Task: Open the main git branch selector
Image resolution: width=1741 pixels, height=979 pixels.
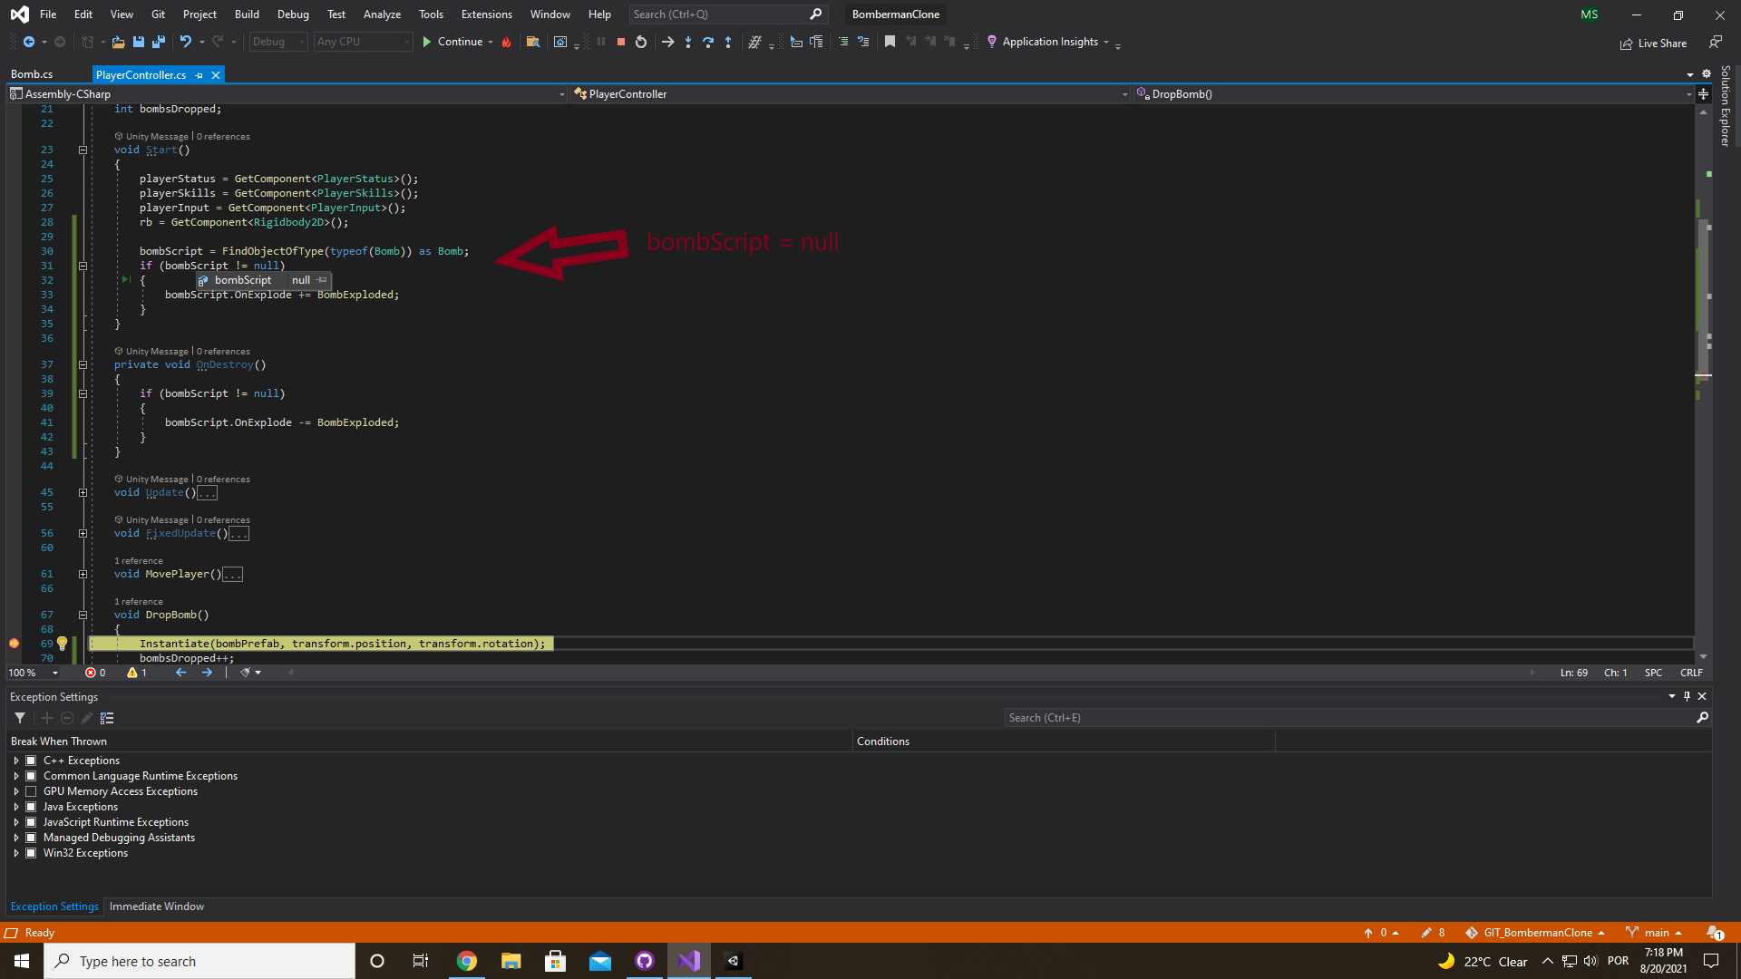Action: coord(1654,933)
